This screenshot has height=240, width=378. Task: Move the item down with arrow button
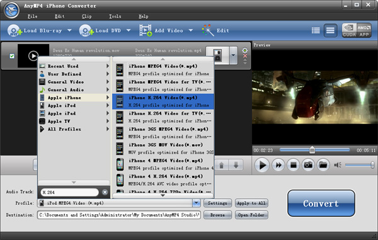[236, 165]
